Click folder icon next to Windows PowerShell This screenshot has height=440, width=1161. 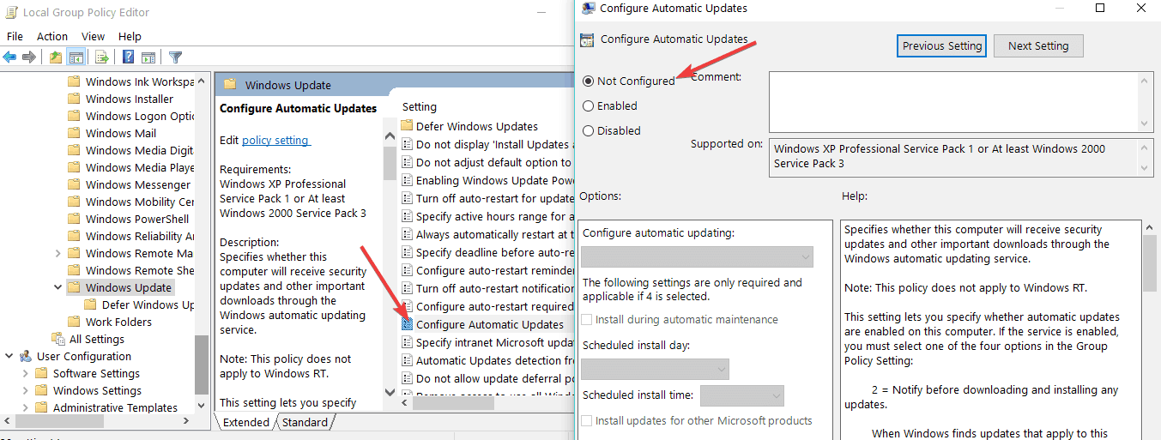click(74, 219)
